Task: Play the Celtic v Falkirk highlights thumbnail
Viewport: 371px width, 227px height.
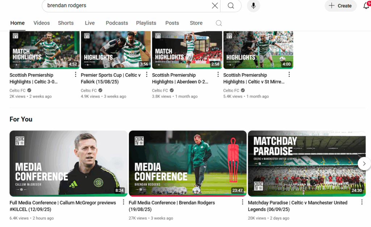Action: [116, 50]
